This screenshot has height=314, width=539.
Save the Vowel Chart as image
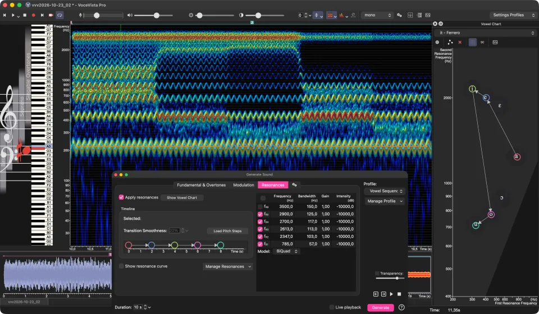pos(495,42)
